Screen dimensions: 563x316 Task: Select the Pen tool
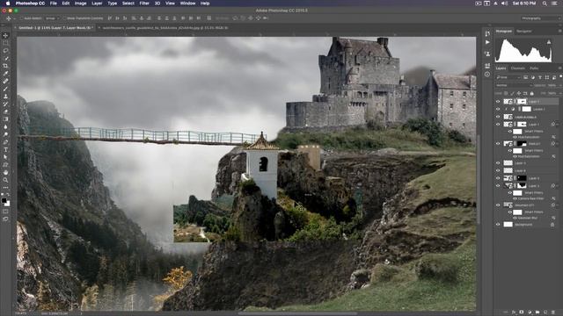coord(5,142)
